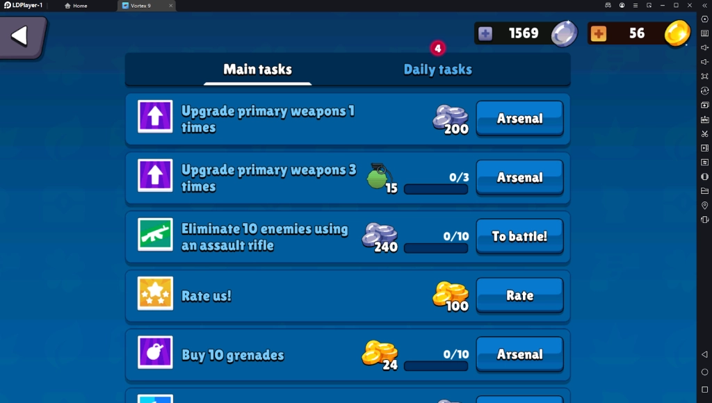
Task: Tap the silver coin currency icon
Action: 565,33
